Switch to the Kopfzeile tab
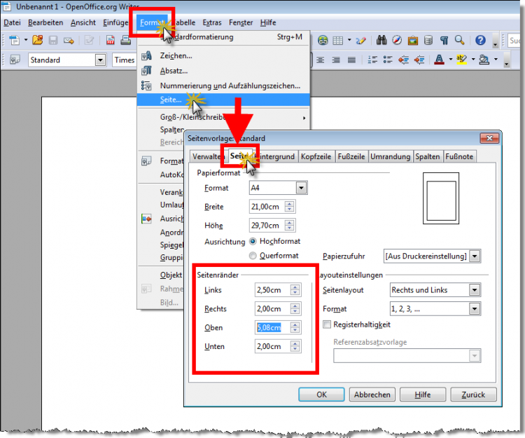Viewport: 525px width, 438px height. click(317, 156)
